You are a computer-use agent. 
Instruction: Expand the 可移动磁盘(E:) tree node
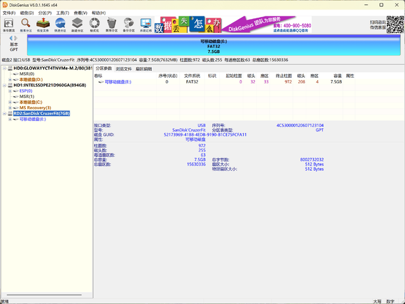(x=10, y=119)
